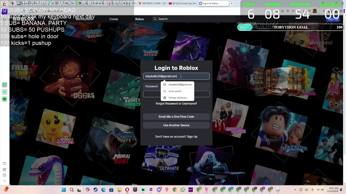Open Widgets from the taskbar left corner
This screenshot has height=194, width=346.
[5, 190]
